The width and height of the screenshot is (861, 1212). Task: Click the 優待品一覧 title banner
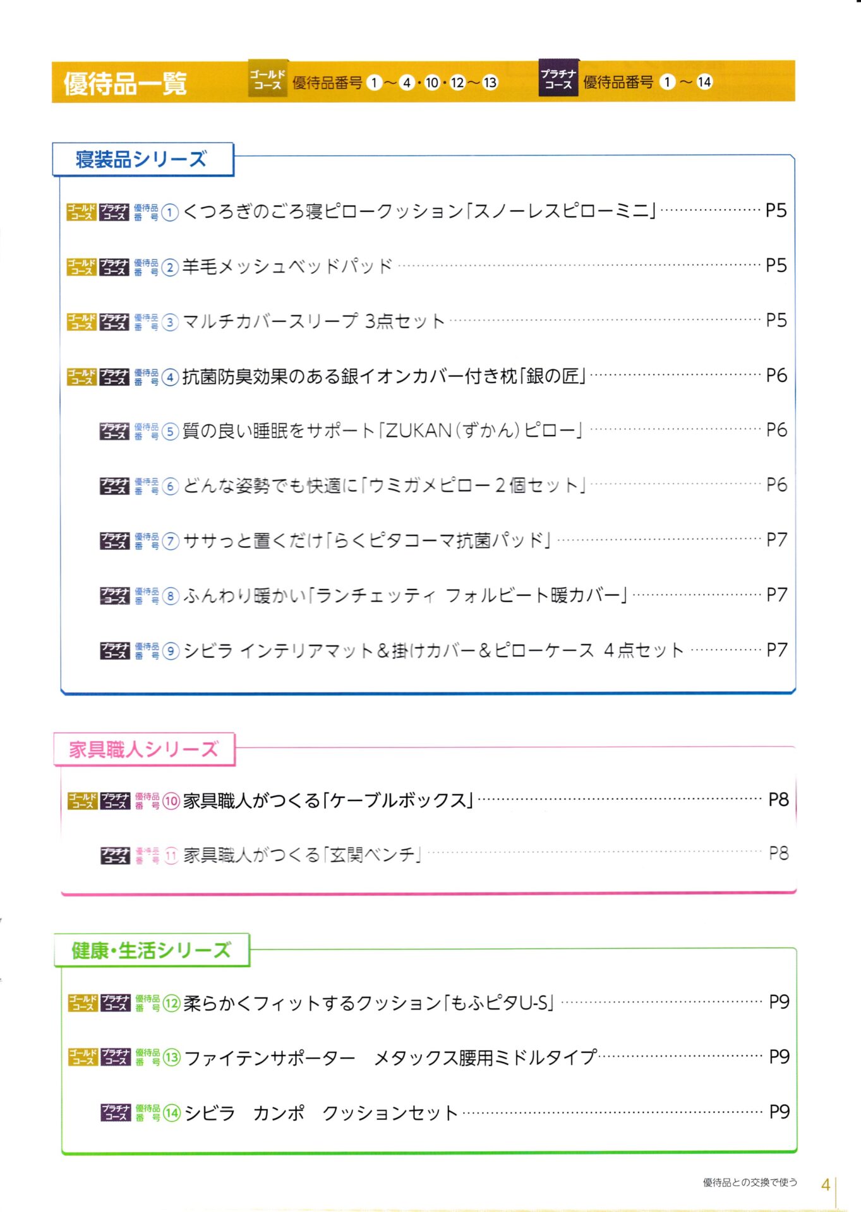click(x=125, y=83)
